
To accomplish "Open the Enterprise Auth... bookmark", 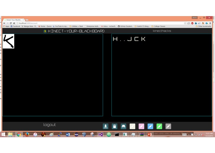I will (92, 26).
